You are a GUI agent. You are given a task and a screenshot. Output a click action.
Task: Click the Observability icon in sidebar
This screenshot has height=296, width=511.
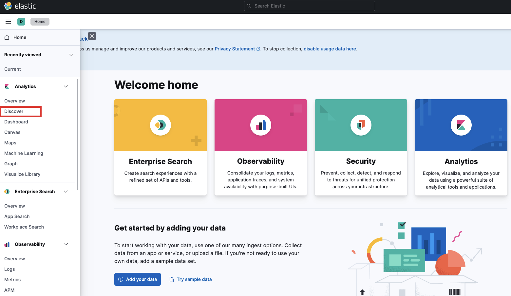tap(7, 244)
